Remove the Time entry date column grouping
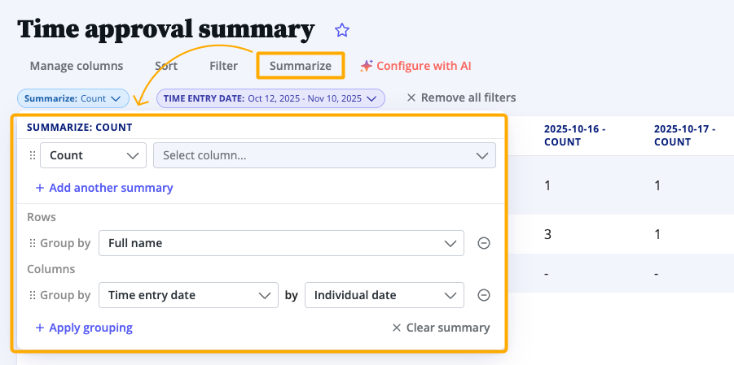This screenshot has height=365, width=734. click(483, 295)
